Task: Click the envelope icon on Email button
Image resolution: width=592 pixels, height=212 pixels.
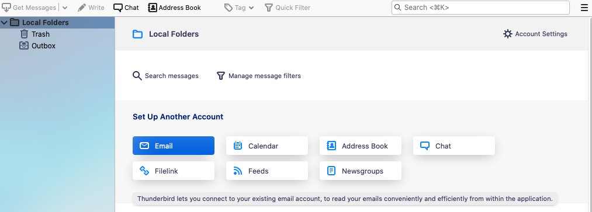Action: [144, 146]
